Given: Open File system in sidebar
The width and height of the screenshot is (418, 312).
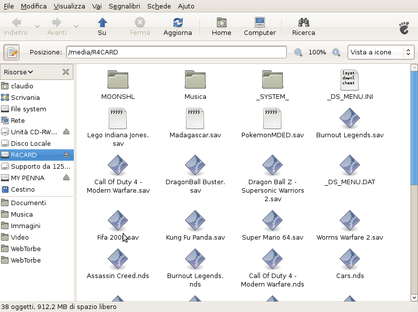Looking at the screenshot, I should click(x=37, y=109).
